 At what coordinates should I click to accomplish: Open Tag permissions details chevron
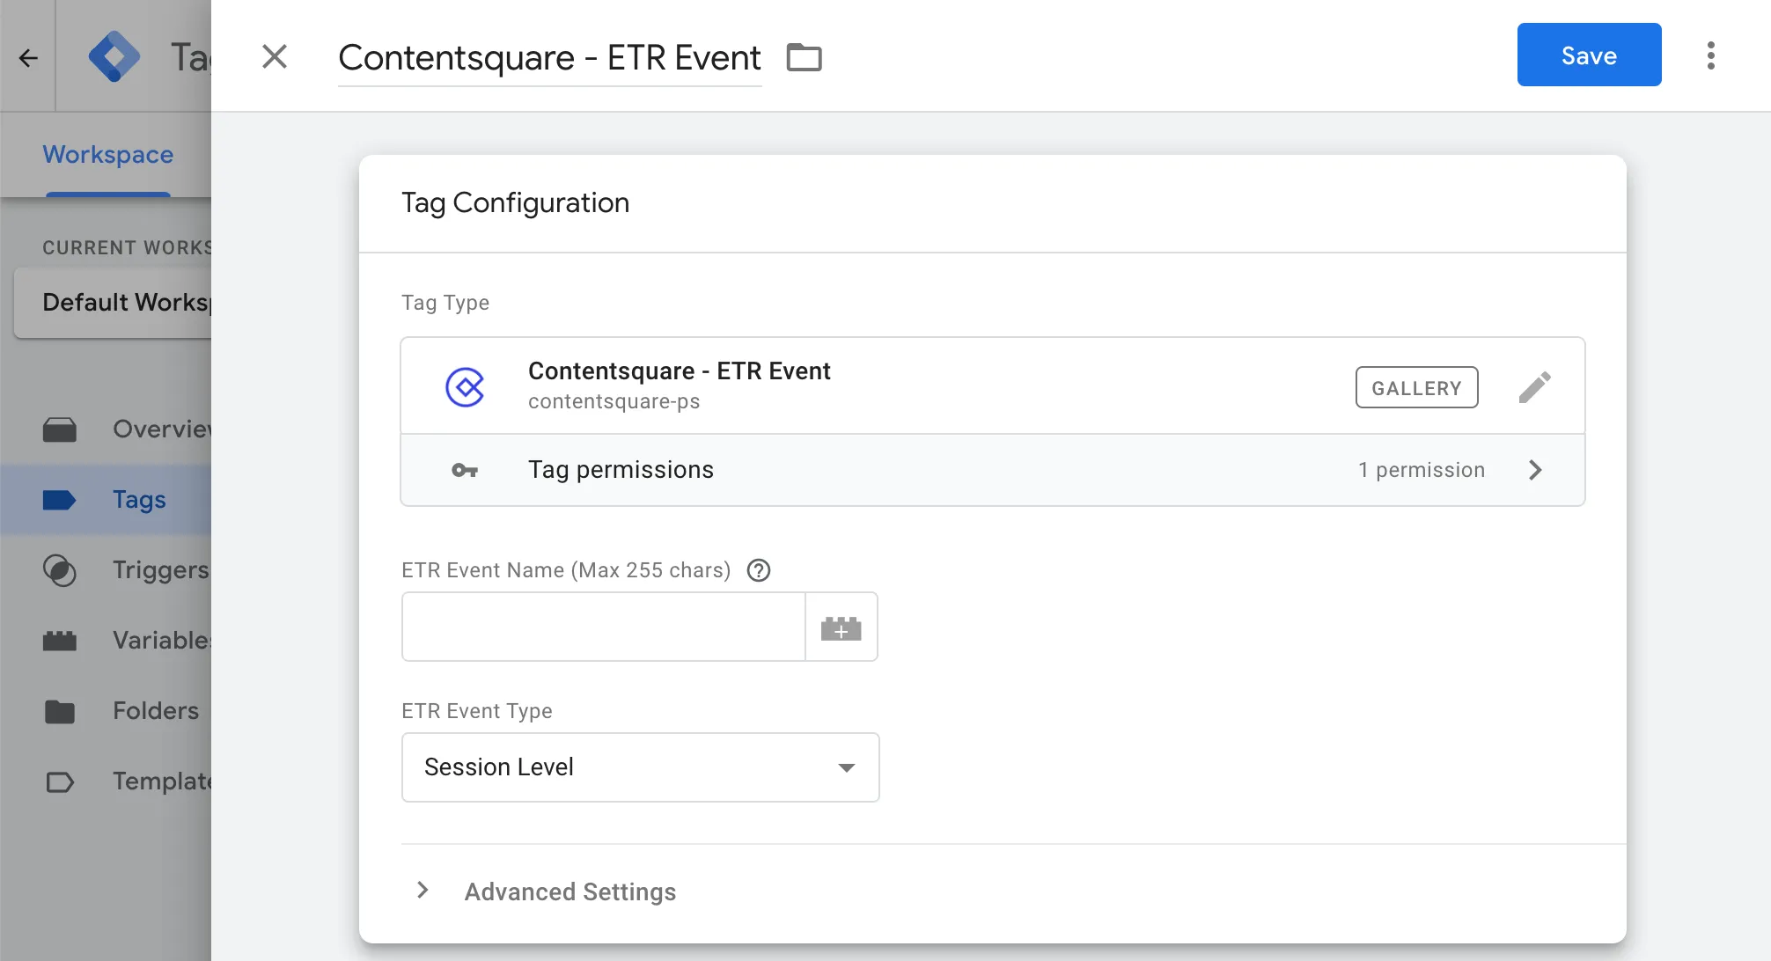tap(1535, 470)
